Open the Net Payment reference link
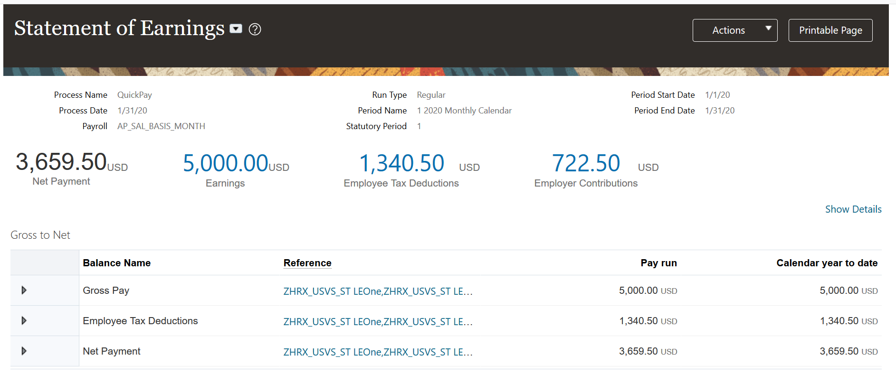Screen dimensions: 896x384 click(x=378, y=352)
